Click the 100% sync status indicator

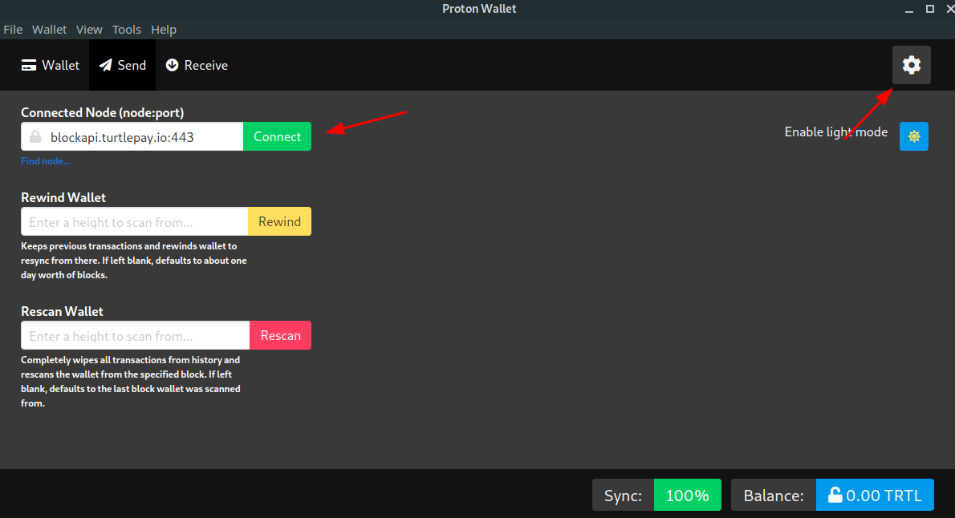pyautogui.click(x=687, y=495)
